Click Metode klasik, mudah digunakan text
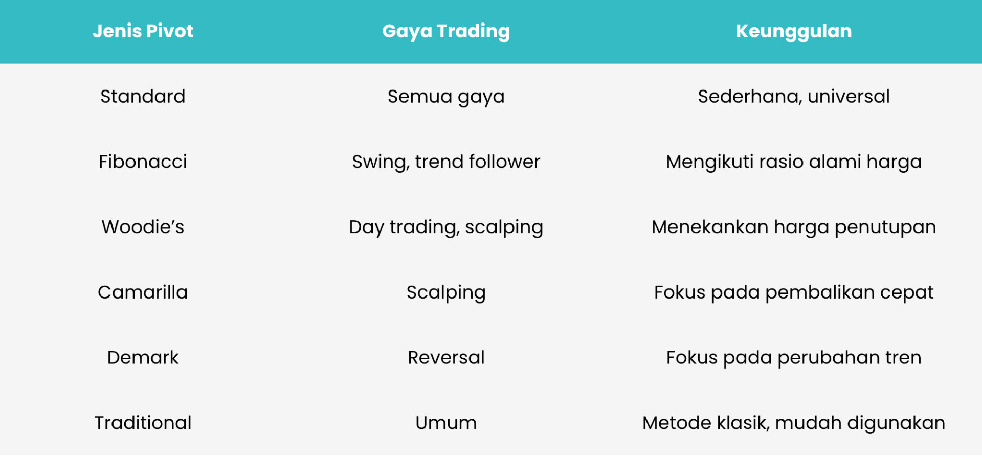Screen dimensions: 982x457 coord(794,424)
